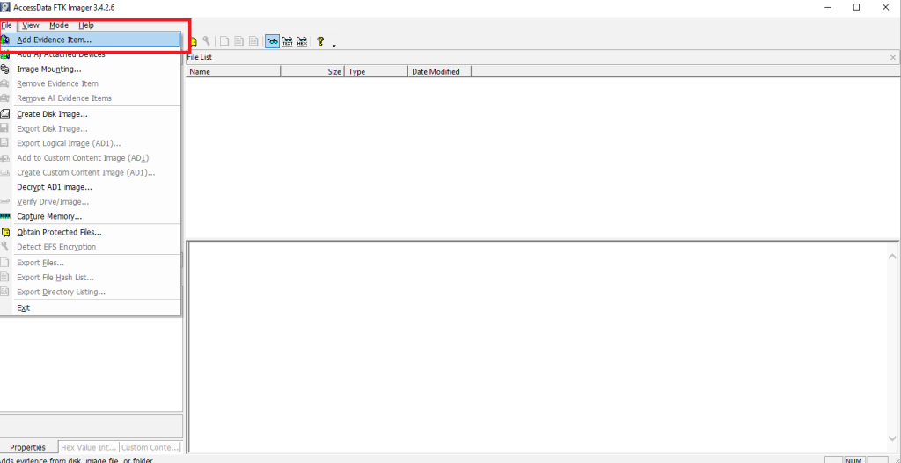
Task: Select Capture Memory menu entry
Action: click(91, 216)
